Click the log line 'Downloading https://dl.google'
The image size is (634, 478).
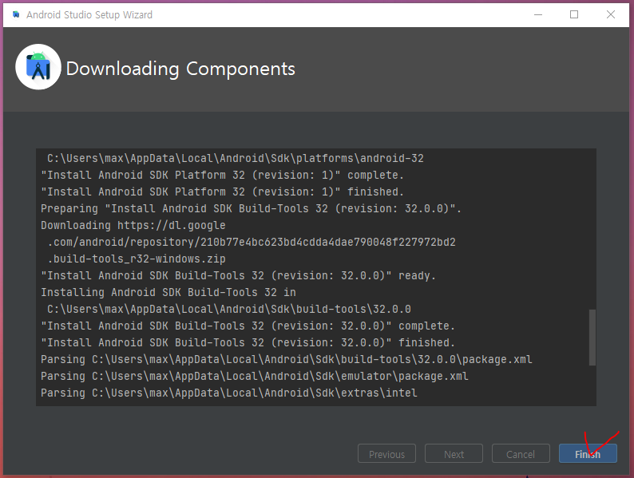pos(133,226)
